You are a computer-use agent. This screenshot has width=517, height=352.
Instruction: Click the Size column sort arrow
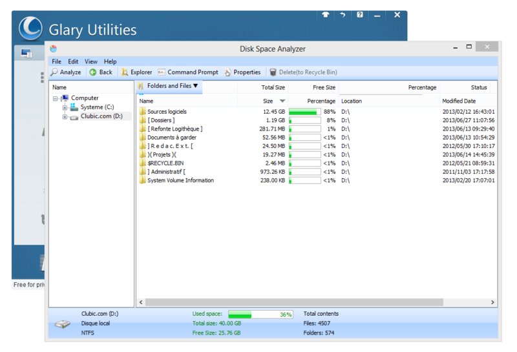point(282,101)
